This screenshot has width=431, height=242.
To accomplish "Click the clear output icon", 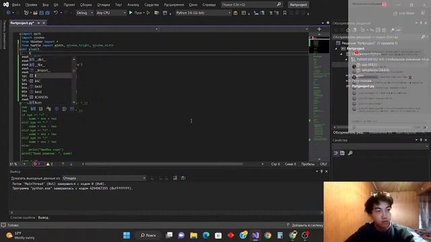I will [x=175, y=178].
